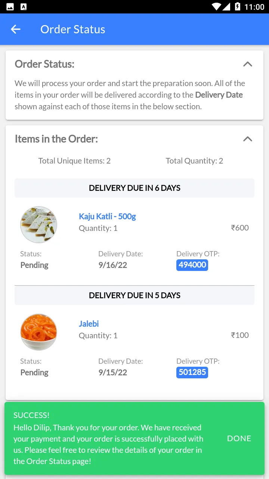Collapse the Items in the Order section
This screenshot has height=479, width=269.
pos(247,139)
